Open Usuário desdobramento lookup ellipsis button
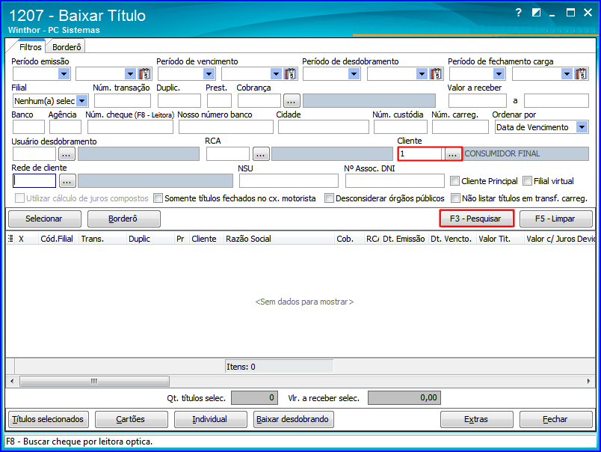Image resolution: width=601 pixels, height=452 pixels. (x=67, y=154)
